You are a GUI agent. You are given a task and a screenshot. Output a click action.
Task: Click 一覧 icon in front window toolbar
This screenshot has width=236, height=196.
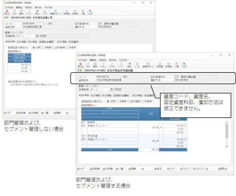[177, 65]
